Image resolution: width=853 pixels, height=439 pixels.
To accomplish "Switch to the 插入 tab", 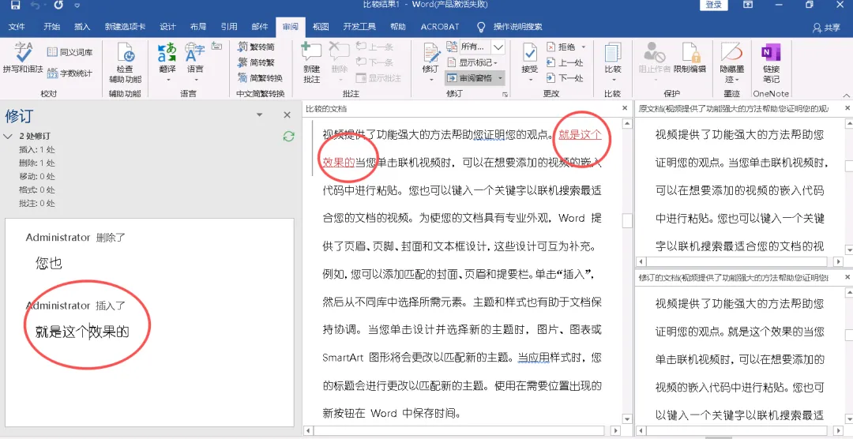I will [x=82, y=27].
